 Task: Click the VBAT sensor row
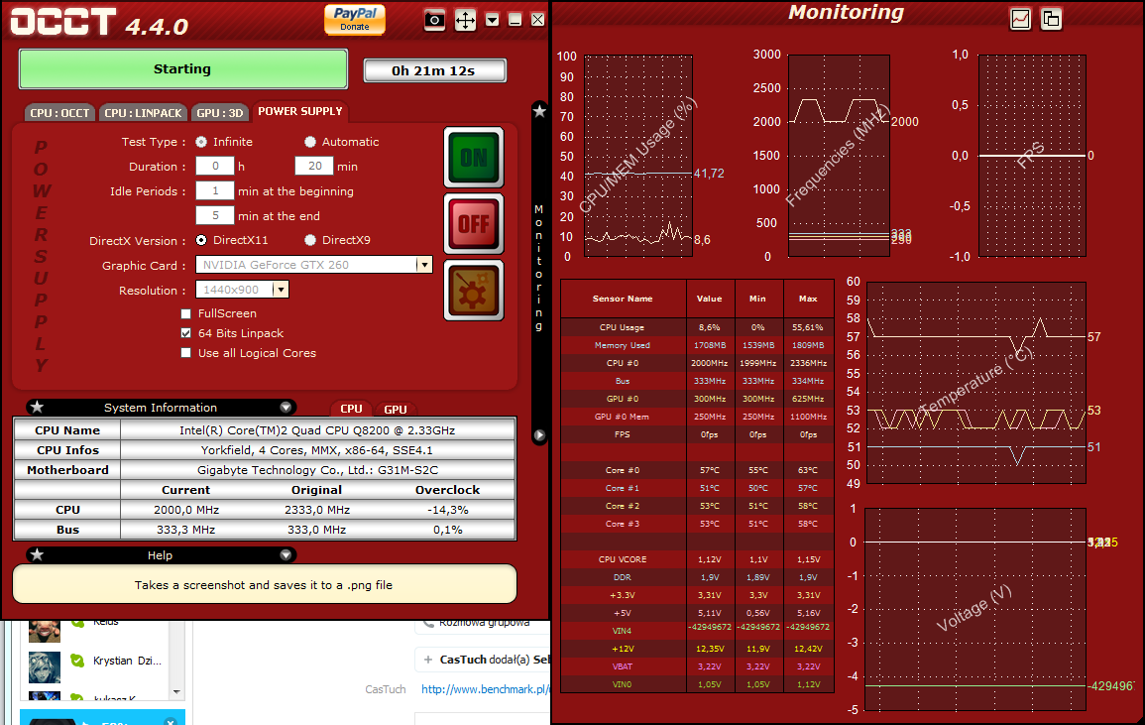point(697,666)
